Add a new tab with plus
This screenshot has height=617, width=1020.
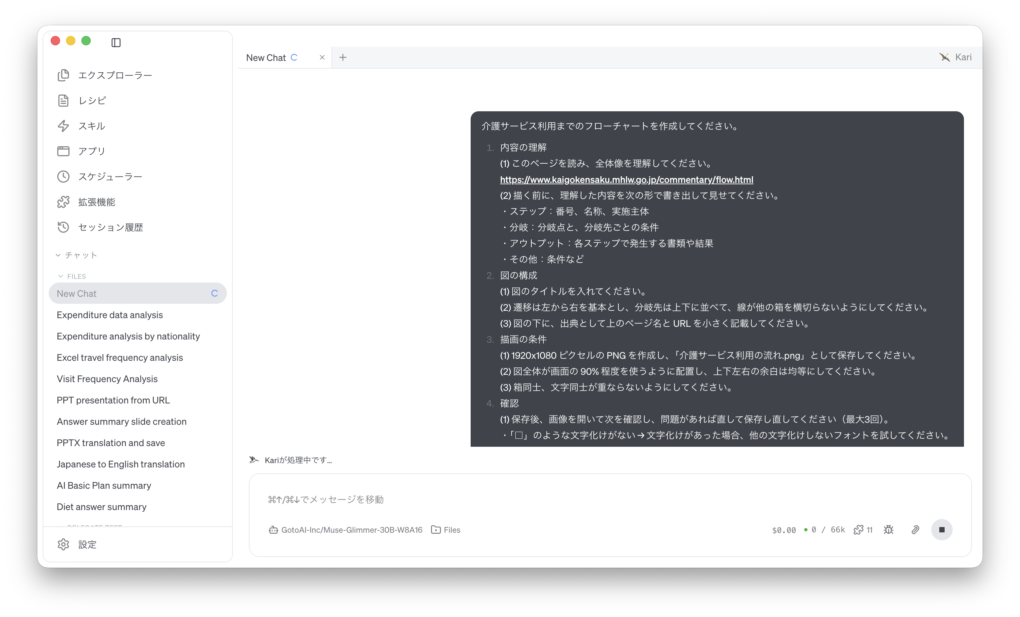(x=343, y=58)
